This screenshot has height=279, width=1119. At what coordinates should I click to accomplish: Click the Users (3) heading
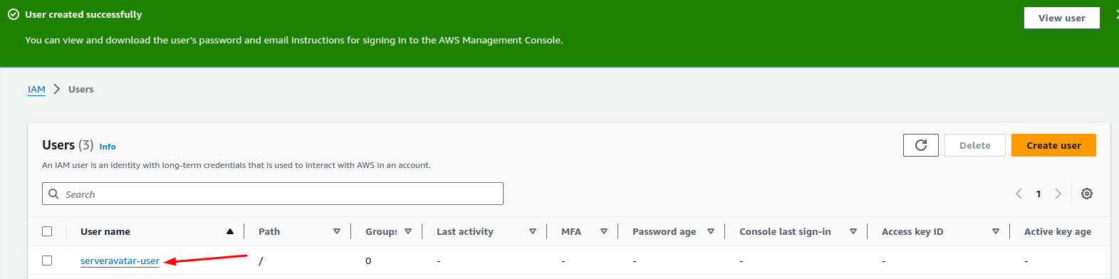[x=68, y=144]
